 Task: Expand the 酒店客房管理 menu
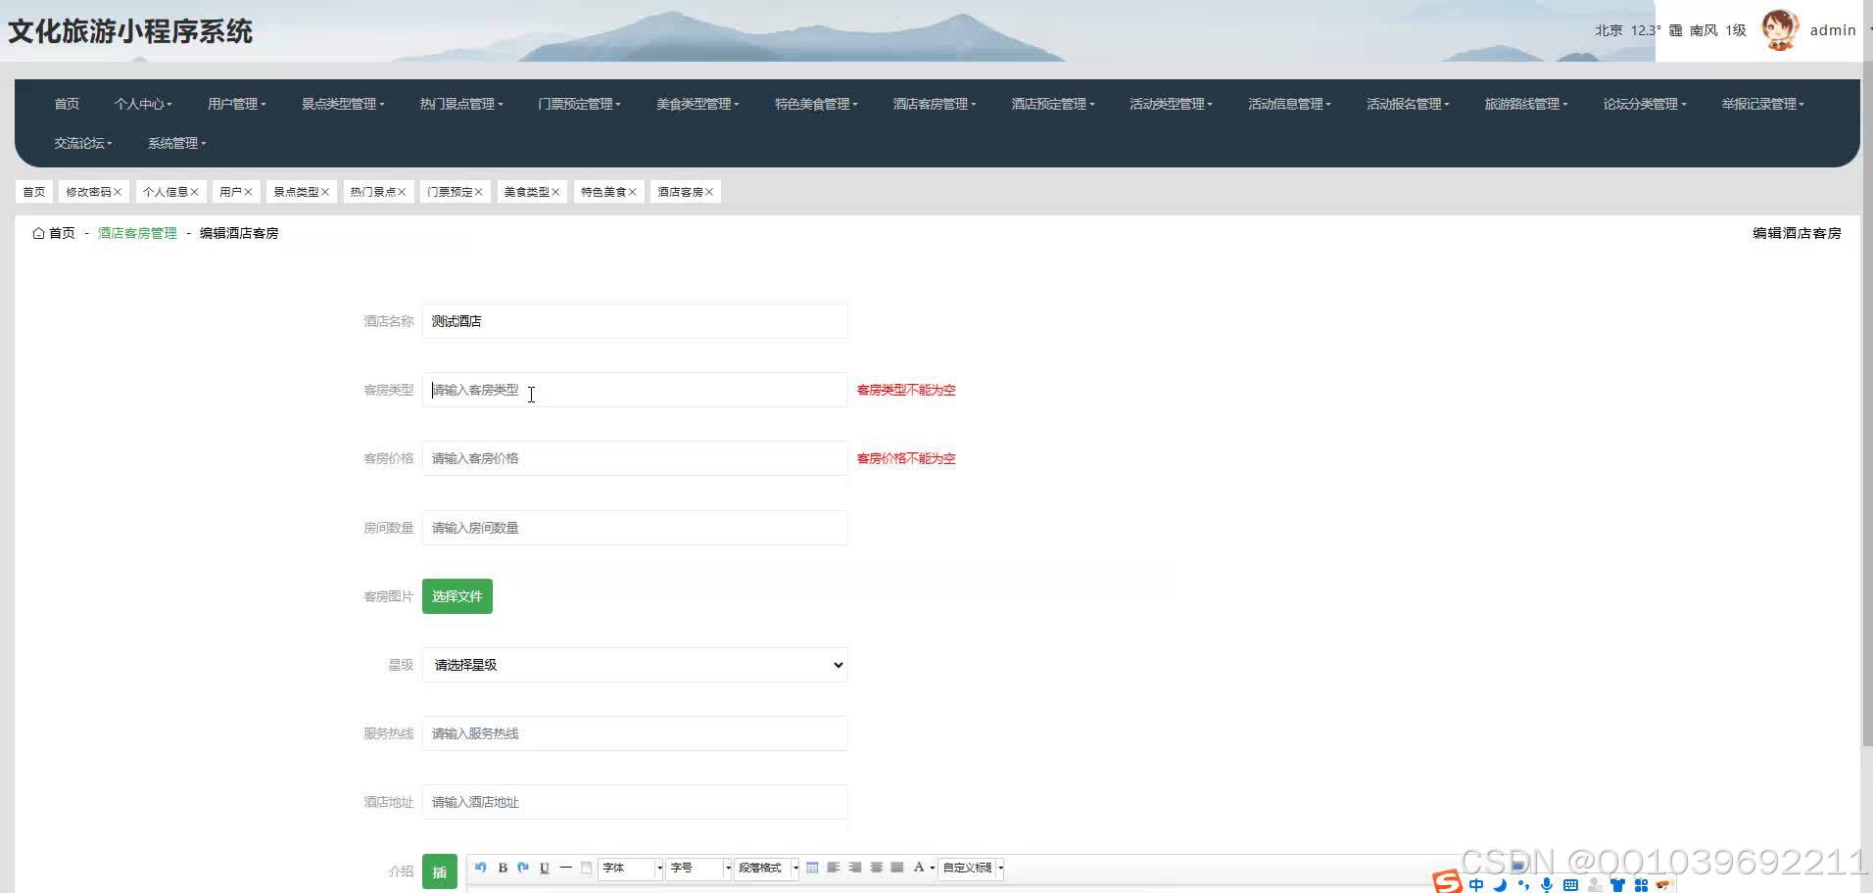pyautogui.click(x=934, y=104)
